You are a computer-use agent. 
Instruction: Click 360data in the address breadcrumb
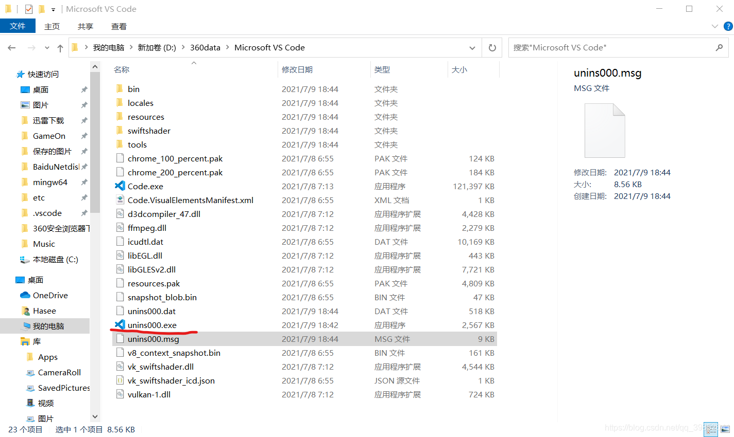coord(205,47)
